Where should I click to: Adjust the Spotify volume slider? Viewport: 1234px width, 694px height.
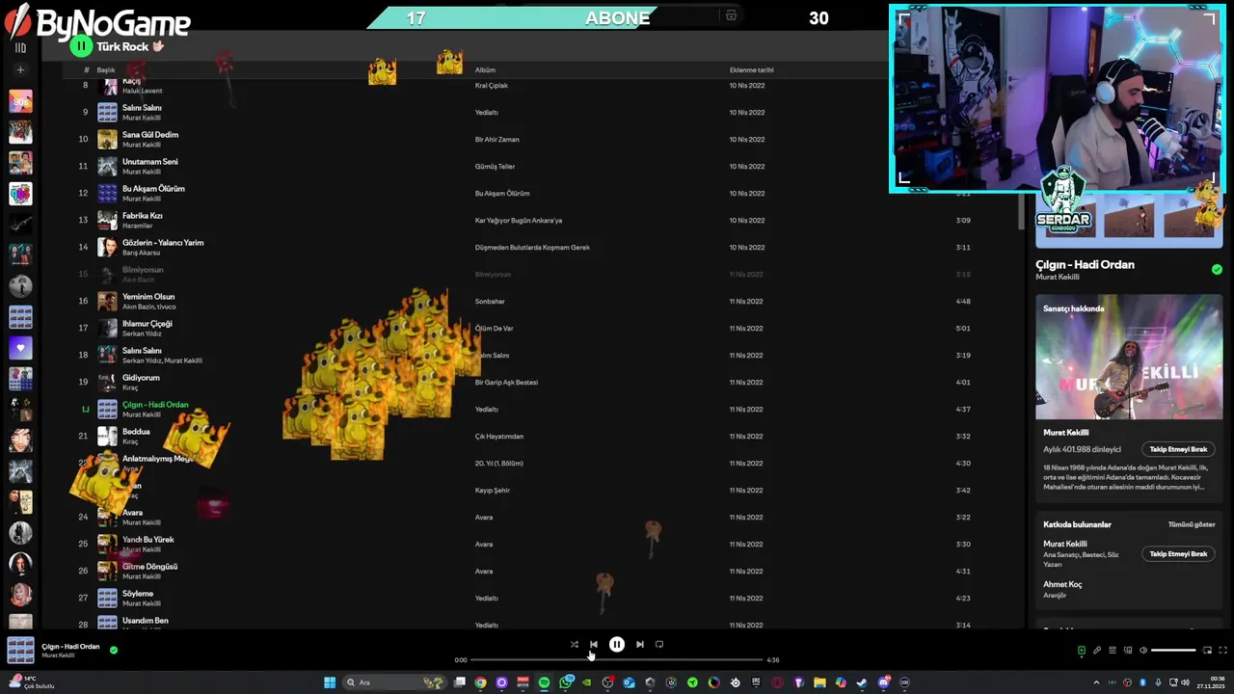1173,651
